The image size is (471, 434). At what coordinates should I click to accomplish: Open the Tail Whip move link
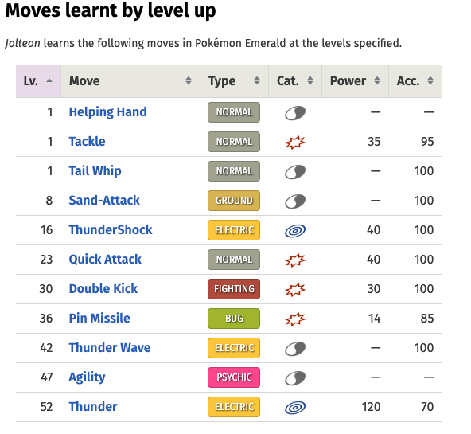95,170
